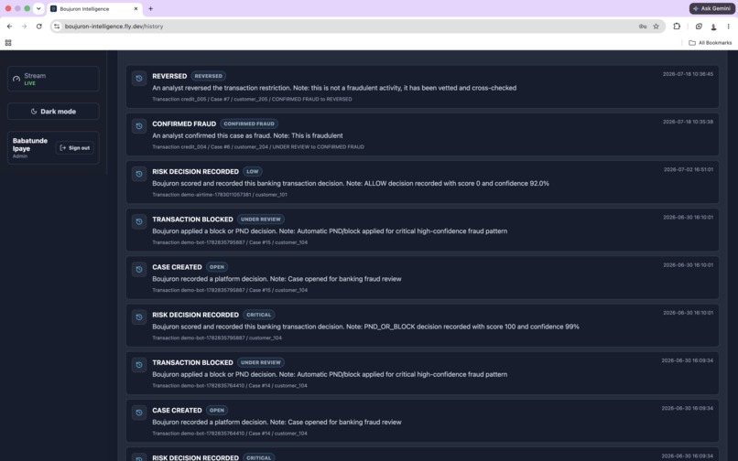Toggle Dark mode
738x461 pixels.
click(53, 112)
